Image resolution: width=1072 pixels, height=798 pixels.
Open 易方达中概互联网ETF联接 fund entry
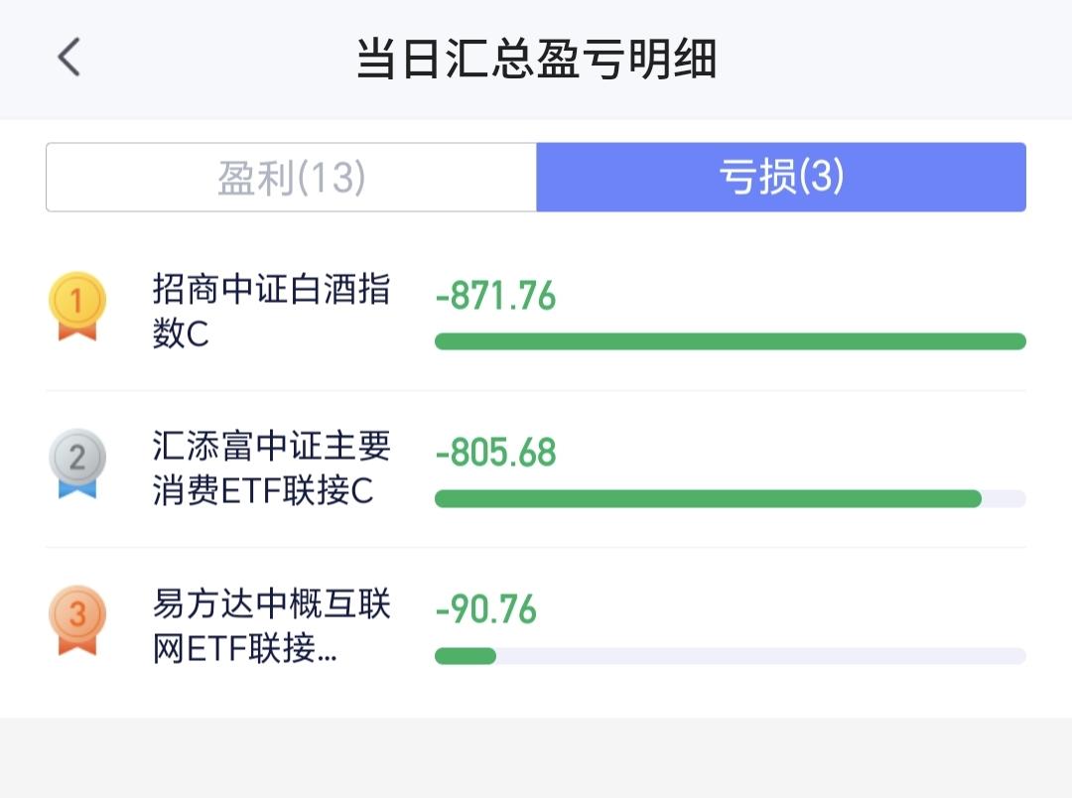[271, 625]
